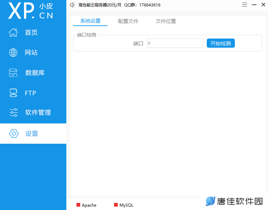Click the speaker announcement icon

pos(72,5)
